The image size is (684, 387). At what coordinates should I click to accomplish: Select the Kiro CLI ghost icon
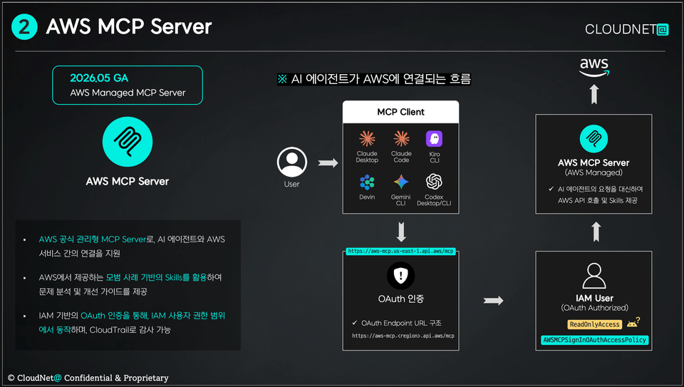(x=434, y=139)
